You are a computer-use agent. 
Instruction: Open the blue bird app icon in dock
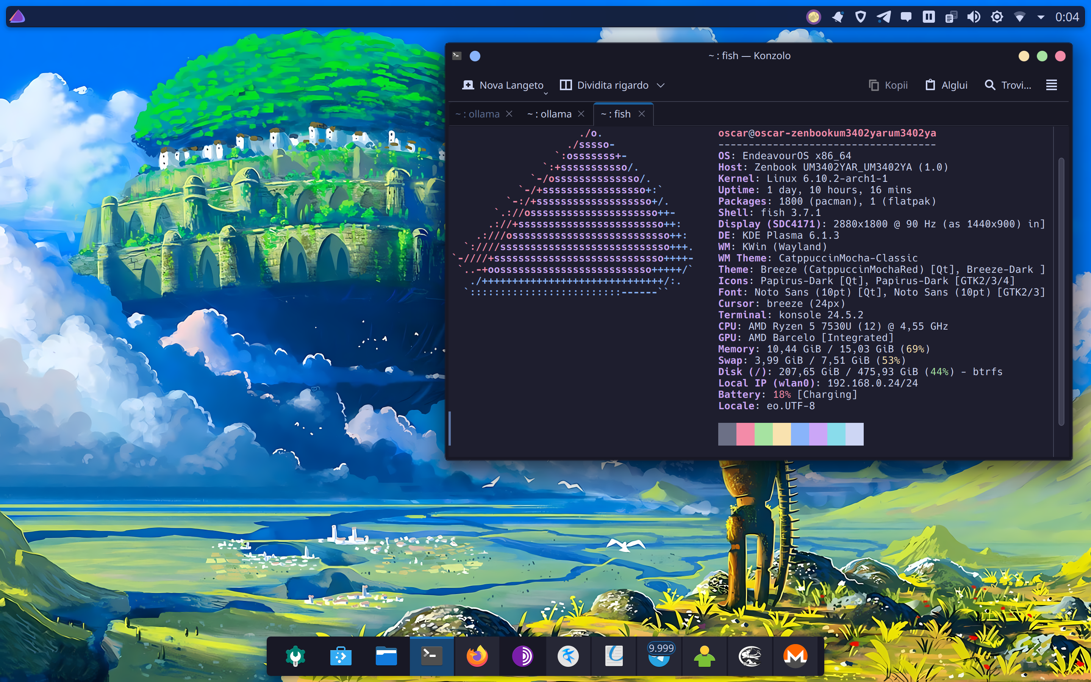(568, 656)
